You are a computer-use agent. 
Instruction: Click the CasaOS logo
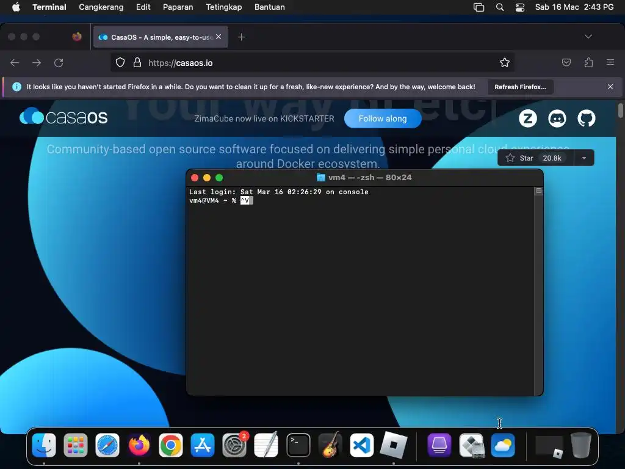[63, 117]
